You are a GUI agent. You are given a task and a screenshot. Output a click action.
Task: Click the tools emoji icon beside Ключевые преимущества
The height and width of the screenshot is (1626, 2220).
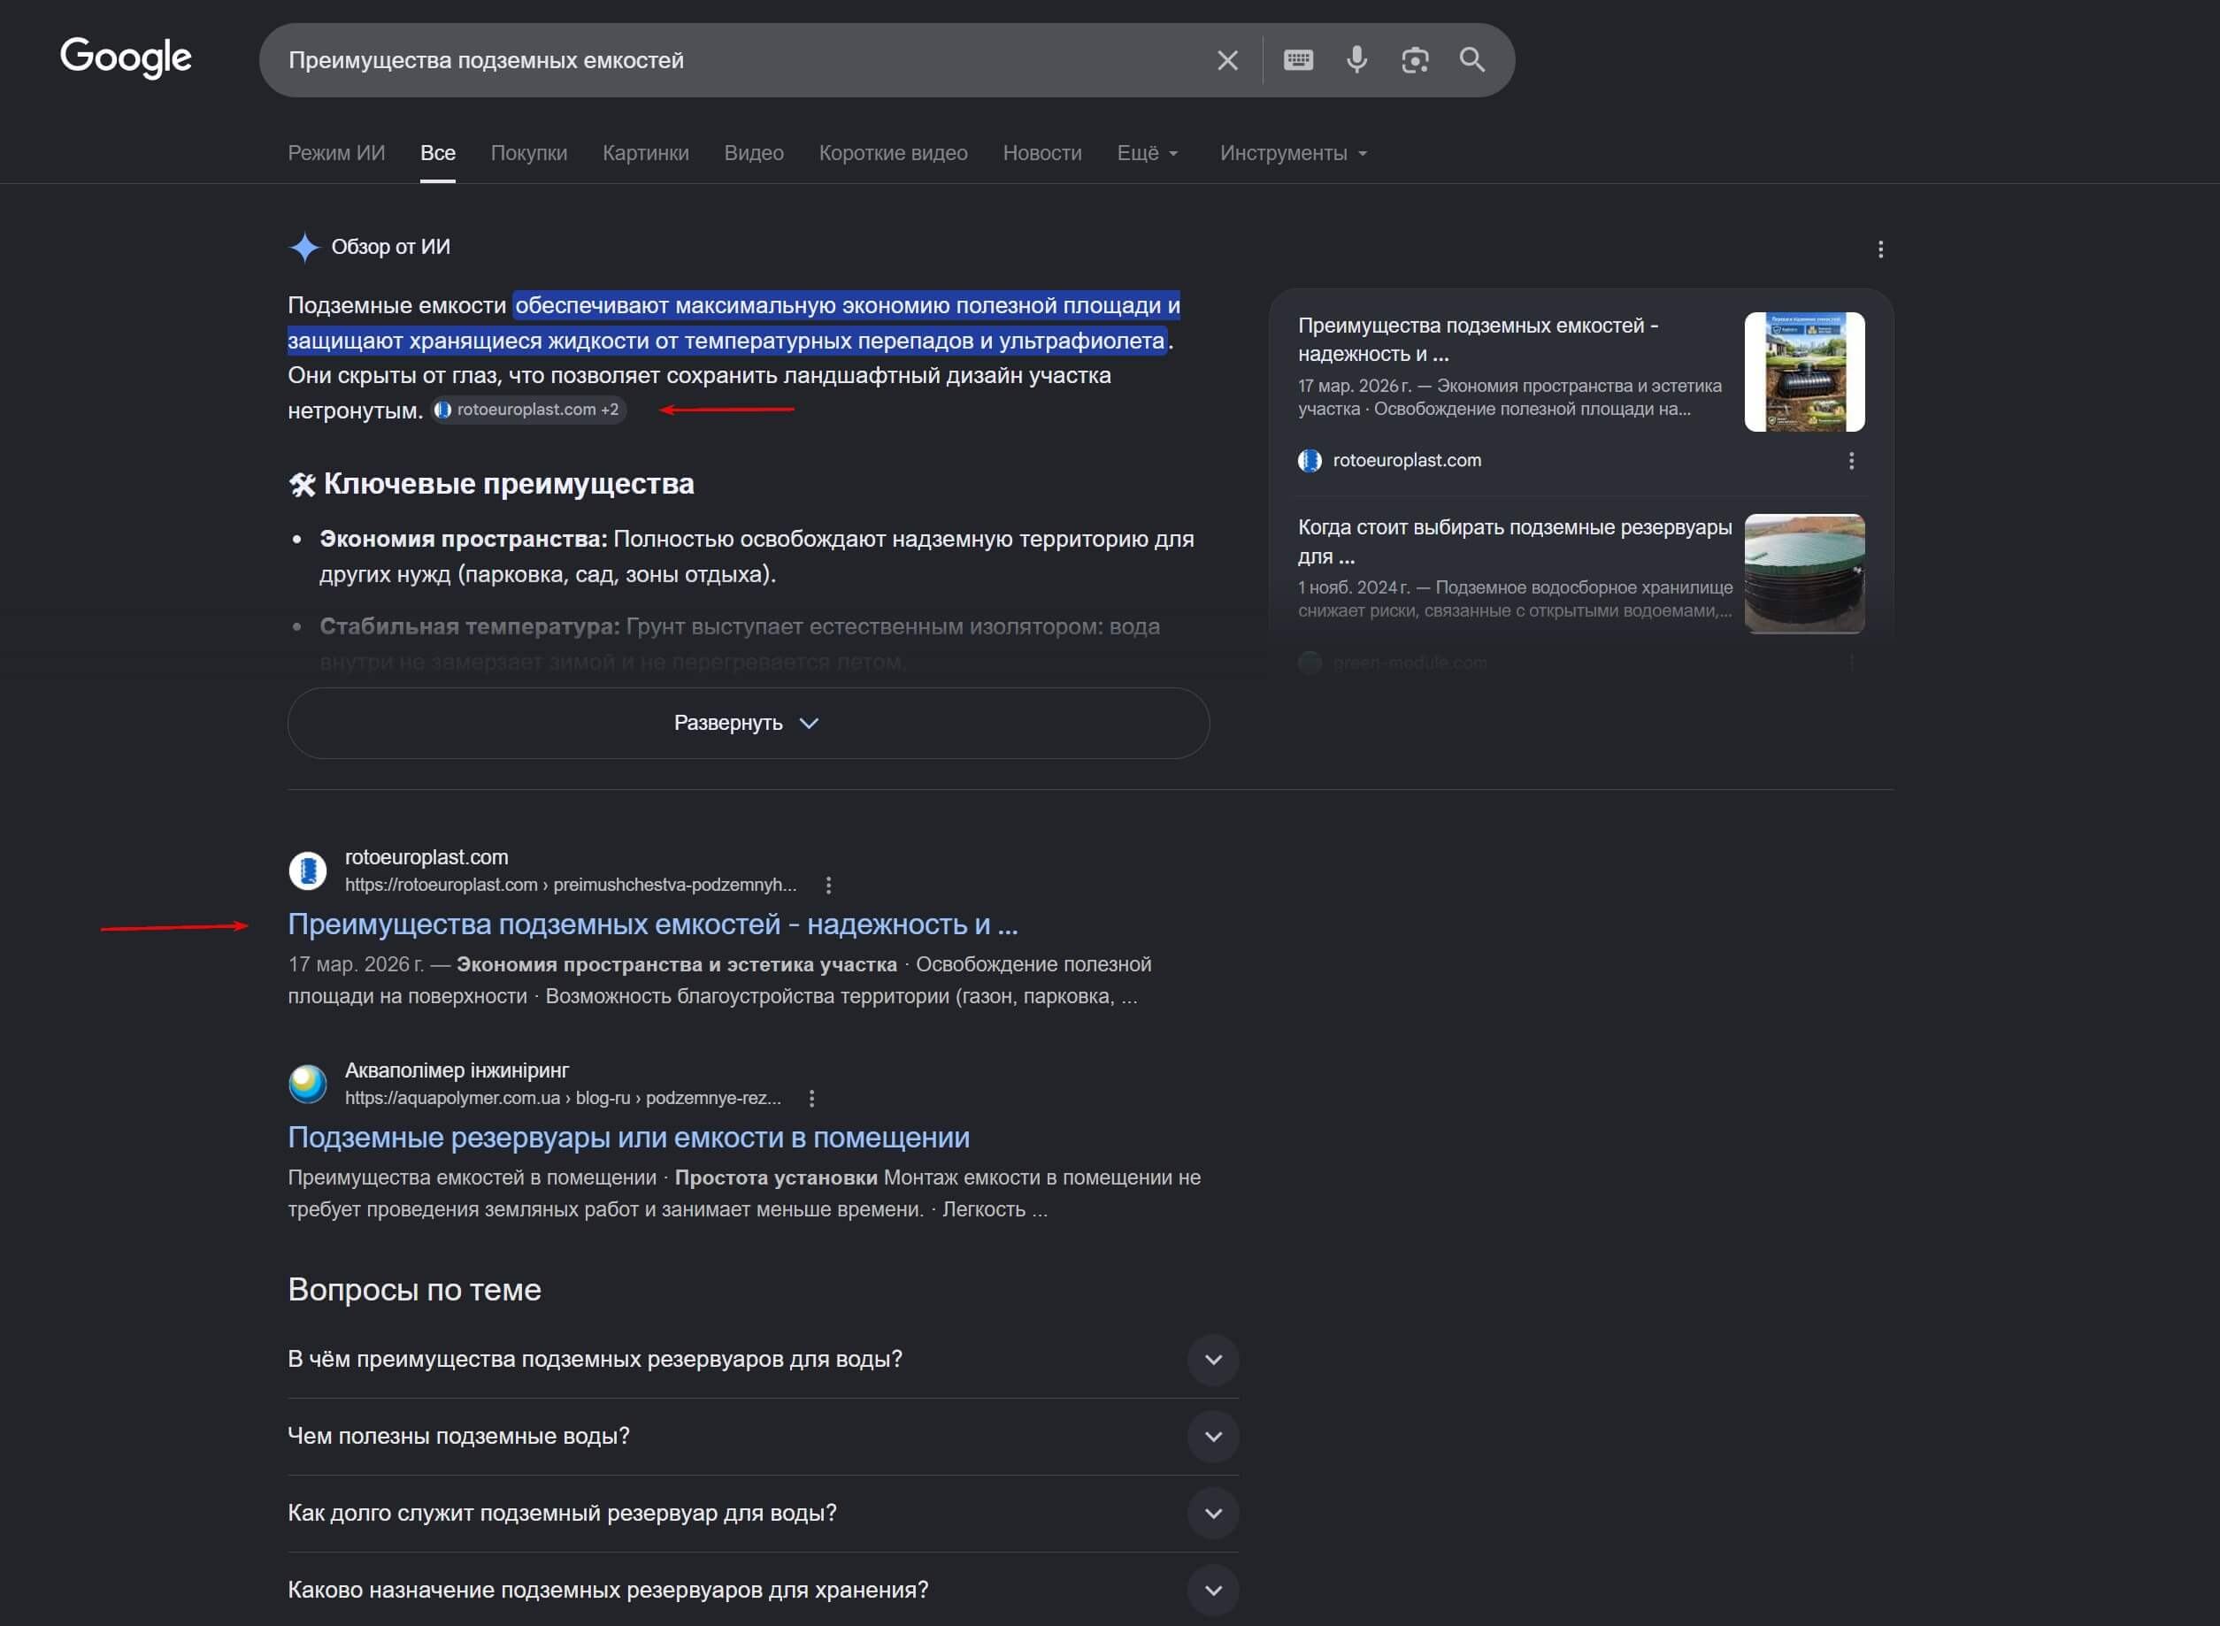(x=303, y=484)
